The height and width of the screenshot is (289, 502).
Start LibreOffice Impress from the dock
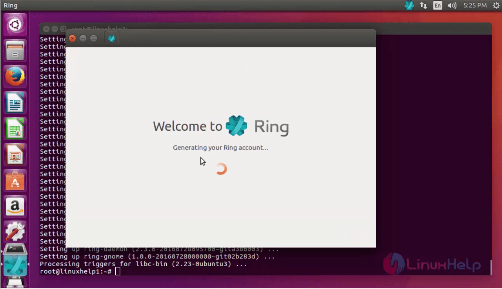point(15,155)
